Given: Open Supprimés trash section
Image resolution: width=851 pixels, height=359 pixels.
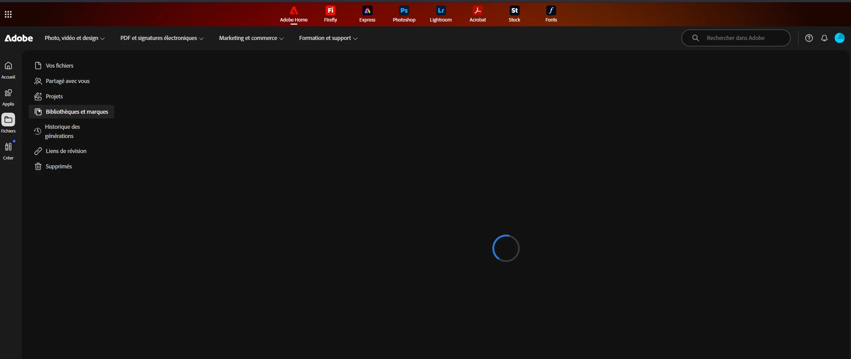Looking at the screenshot, I should click(x=72, y=166).
